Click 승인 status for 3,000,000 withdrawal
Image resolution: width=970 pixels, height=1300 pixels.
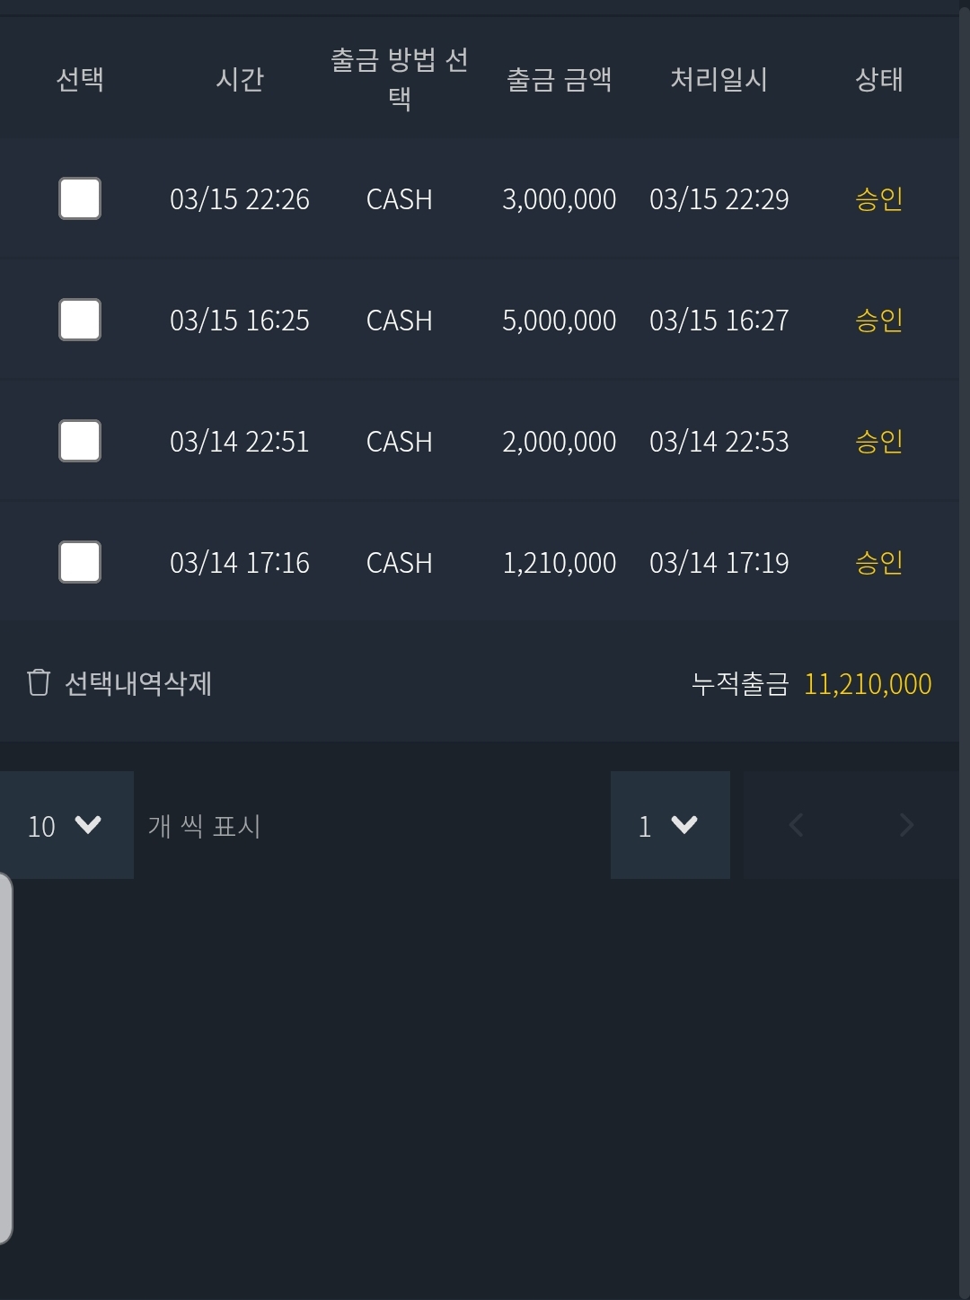878,199
